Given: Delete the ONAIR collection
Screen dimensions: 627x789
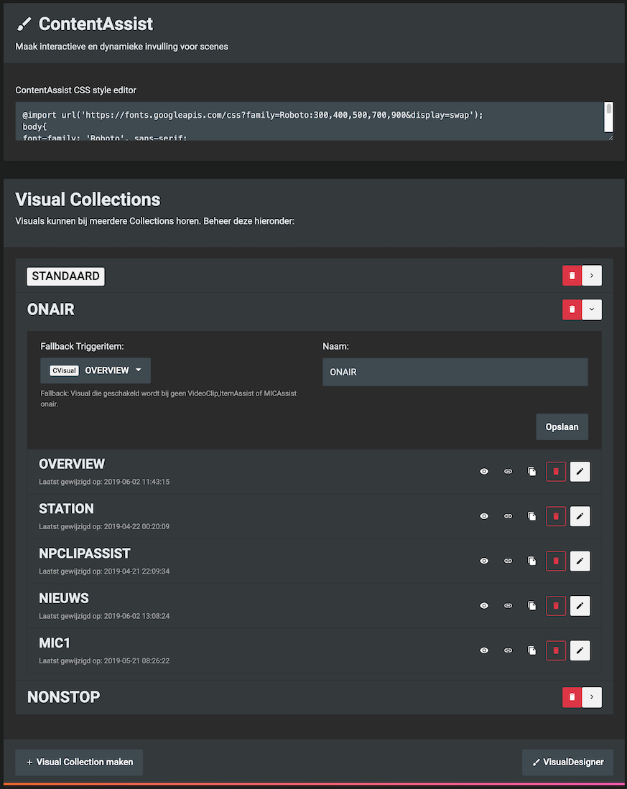Looking at the screenshot, I should pyautogui.click(x=572, y=309).
